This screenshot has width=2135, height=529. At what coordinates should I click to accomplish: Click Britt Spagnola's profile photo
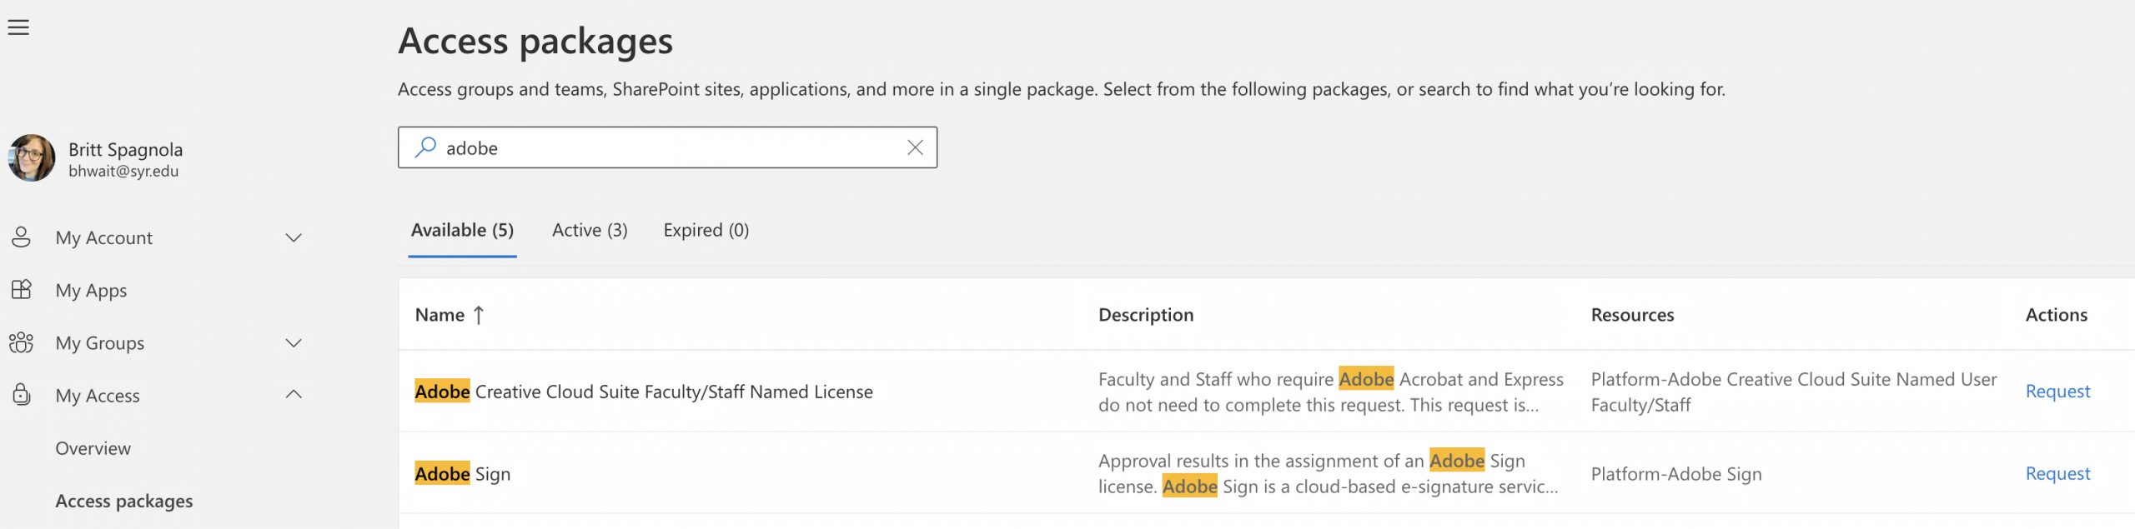32,158
